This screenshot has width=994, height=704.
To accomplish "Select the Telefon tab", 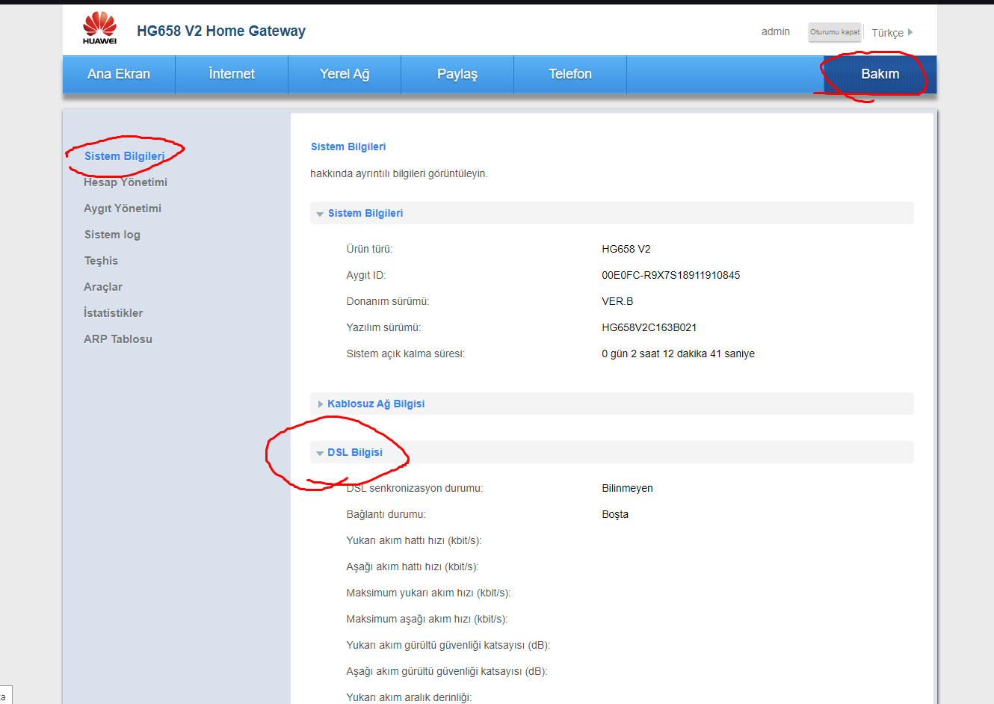I will click(x=570, y=74).
